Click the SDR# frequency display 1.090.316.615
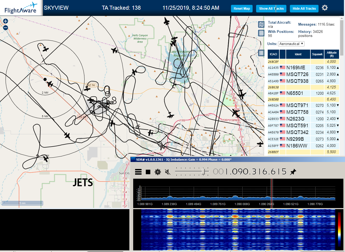345x252 pixels. click(250, 171)
